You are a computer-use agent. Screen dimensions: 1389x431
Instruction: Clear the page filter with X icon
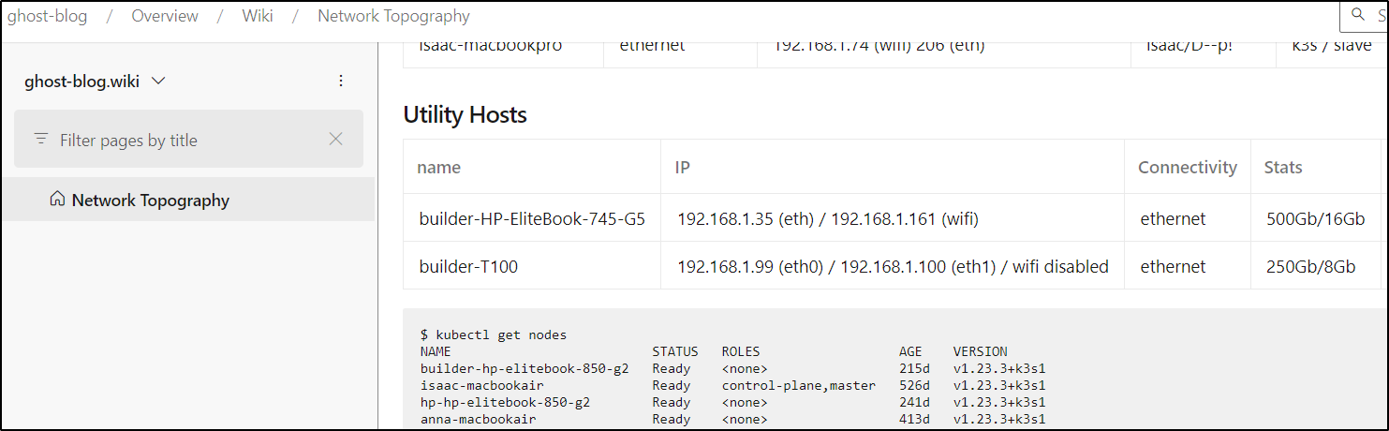pyautogui.click(x=336, y=139)
